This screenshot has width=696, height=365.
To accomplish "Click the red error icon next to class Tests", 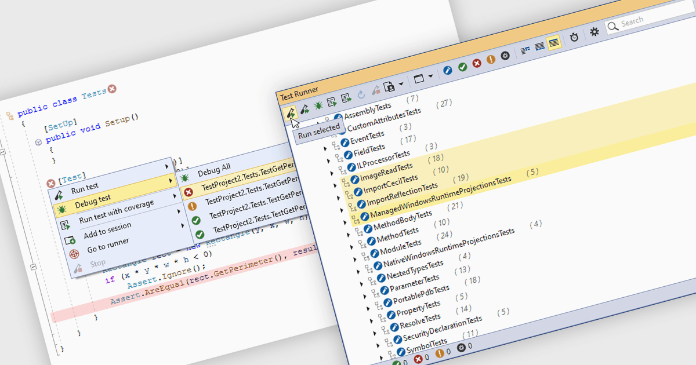I will 112,89.
